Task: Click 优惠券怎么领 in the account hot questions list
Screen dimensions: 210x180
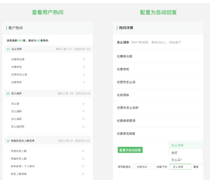Action: (19, 75)
